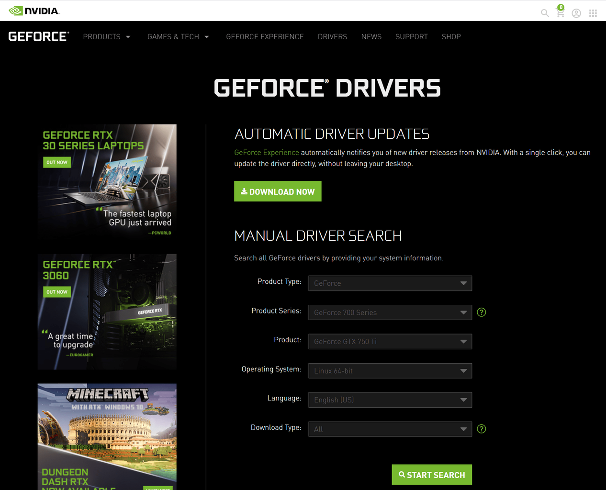Open the Operating System dropdown
Image resolution: width=606 pixels, height=490 pixels.
(390, 371)
